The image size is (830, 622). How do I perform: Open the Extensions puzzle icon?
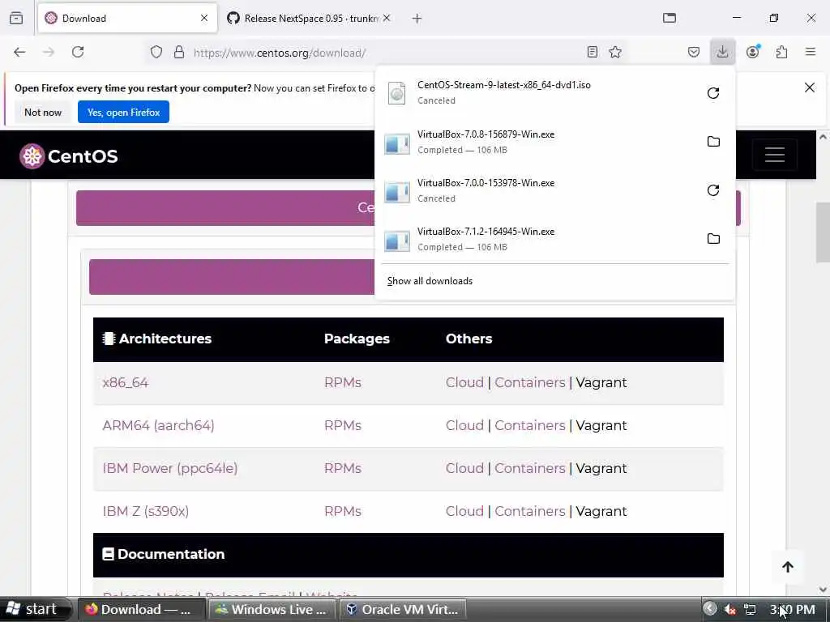point(782,52)
